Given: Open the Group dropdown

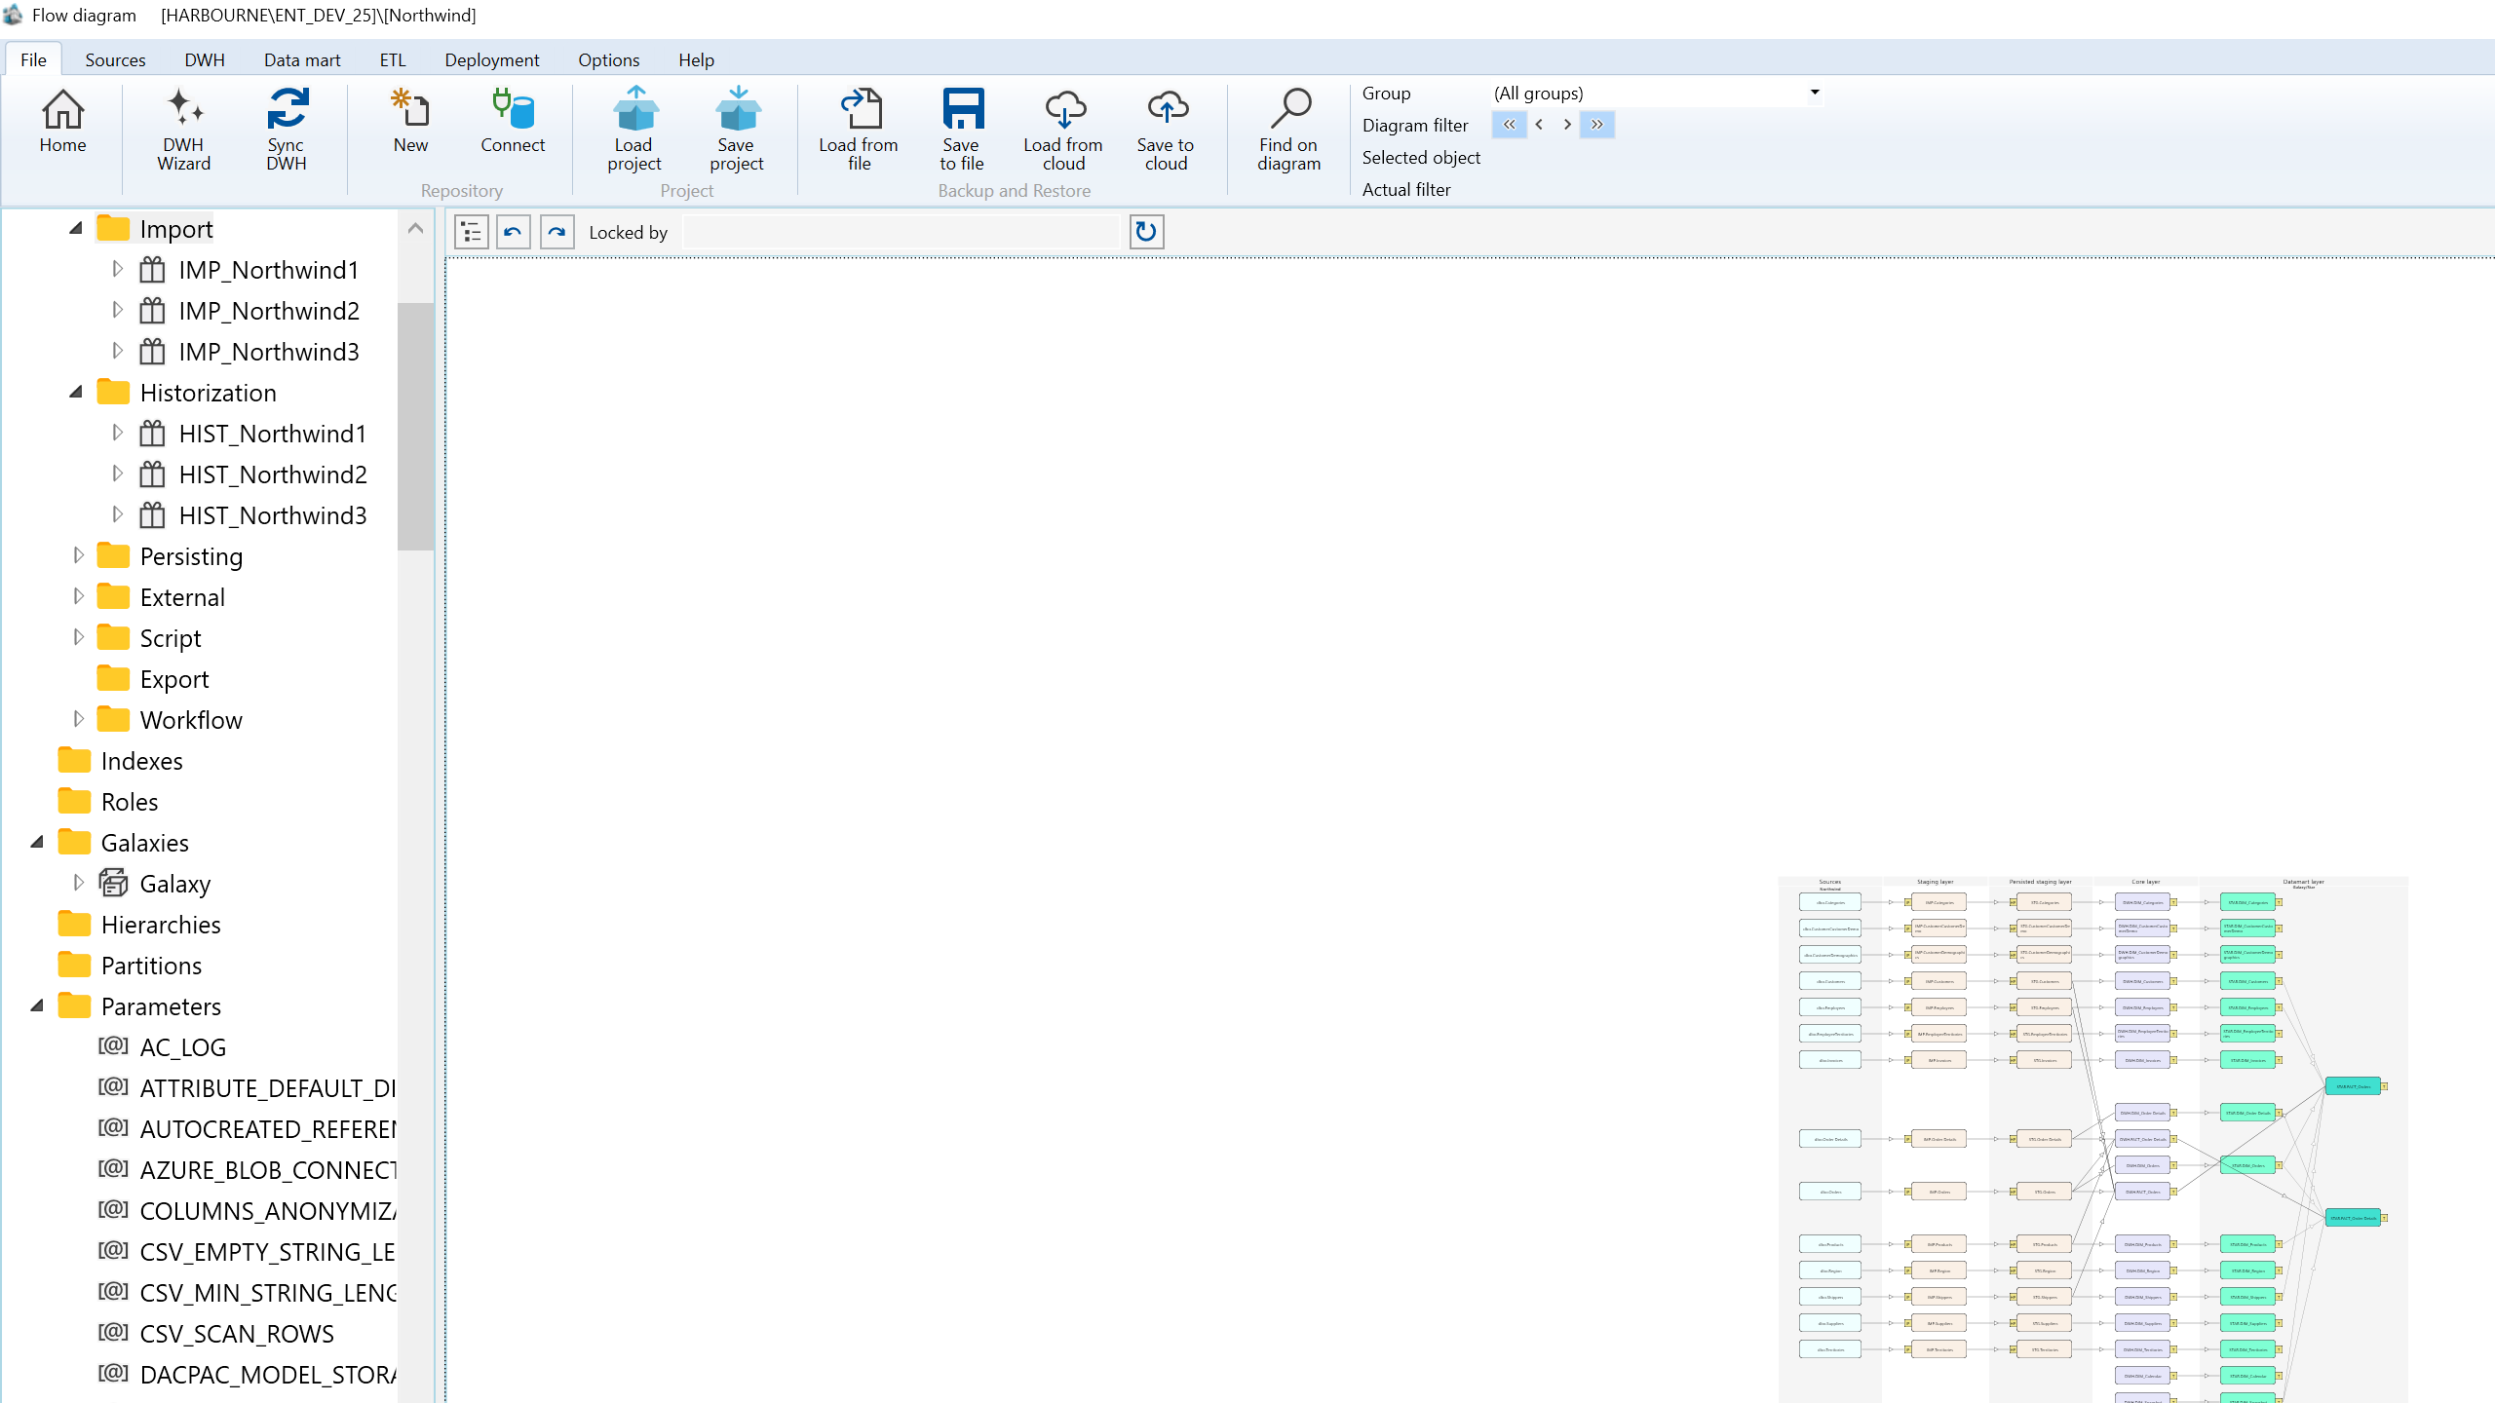Looking at the screenshot, I should click(1815, 93).
